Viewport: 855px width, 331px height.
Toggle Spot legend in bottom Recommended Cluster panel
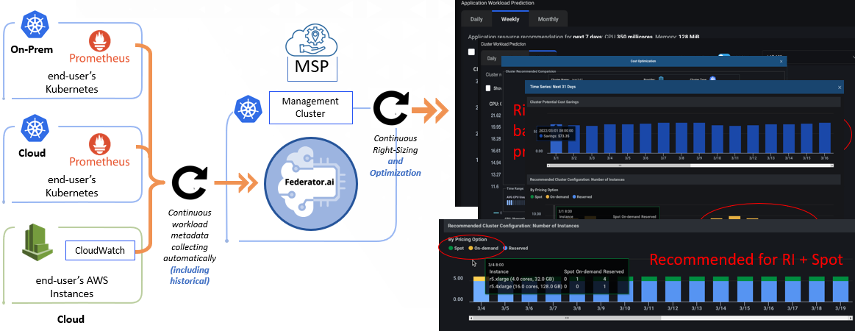coord(455,248)
